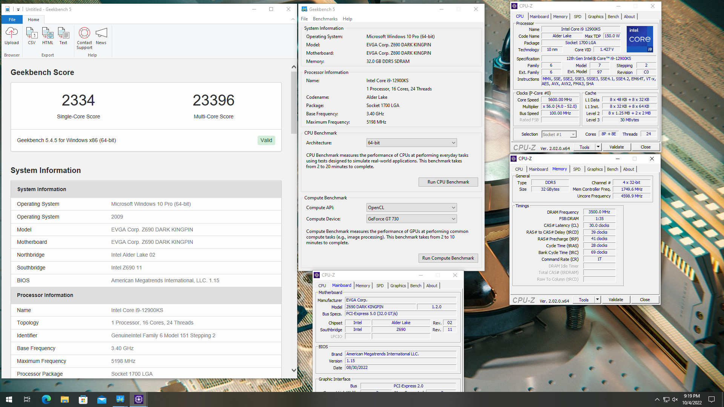The height and width of the screenshot is (407, 724).
Task: Switch to Mainboard tab in top CPU-Z window
Action: 539,17
